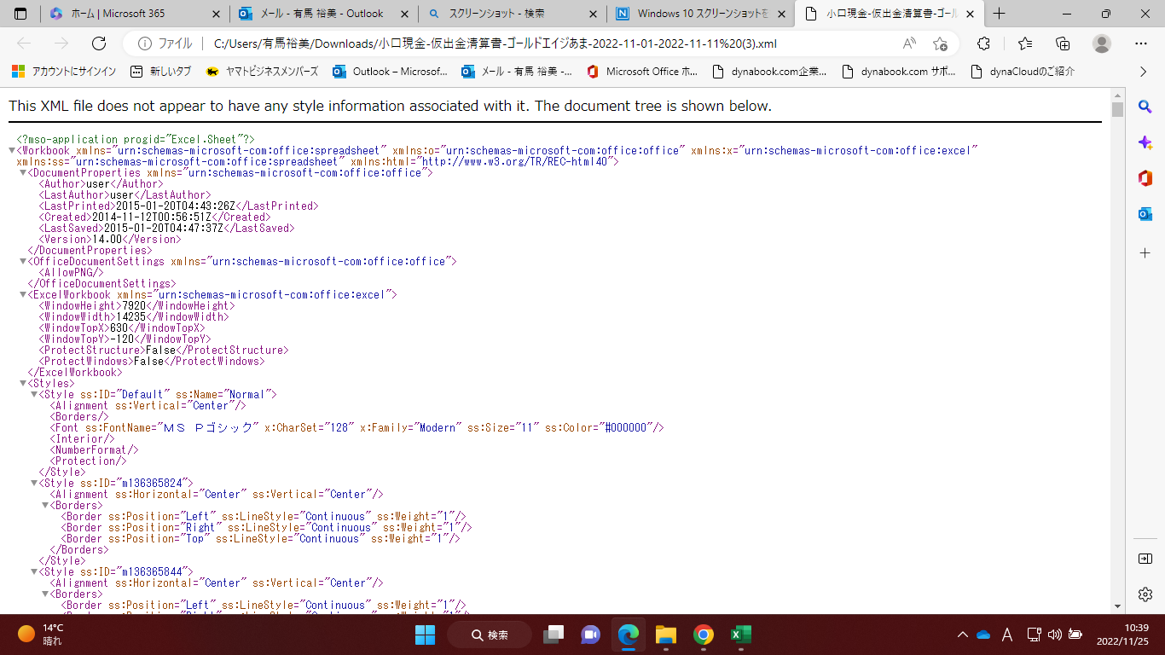Add this page to favorites with star icon
Screen dimensions: 1165x655
click(x=940, y=43)
